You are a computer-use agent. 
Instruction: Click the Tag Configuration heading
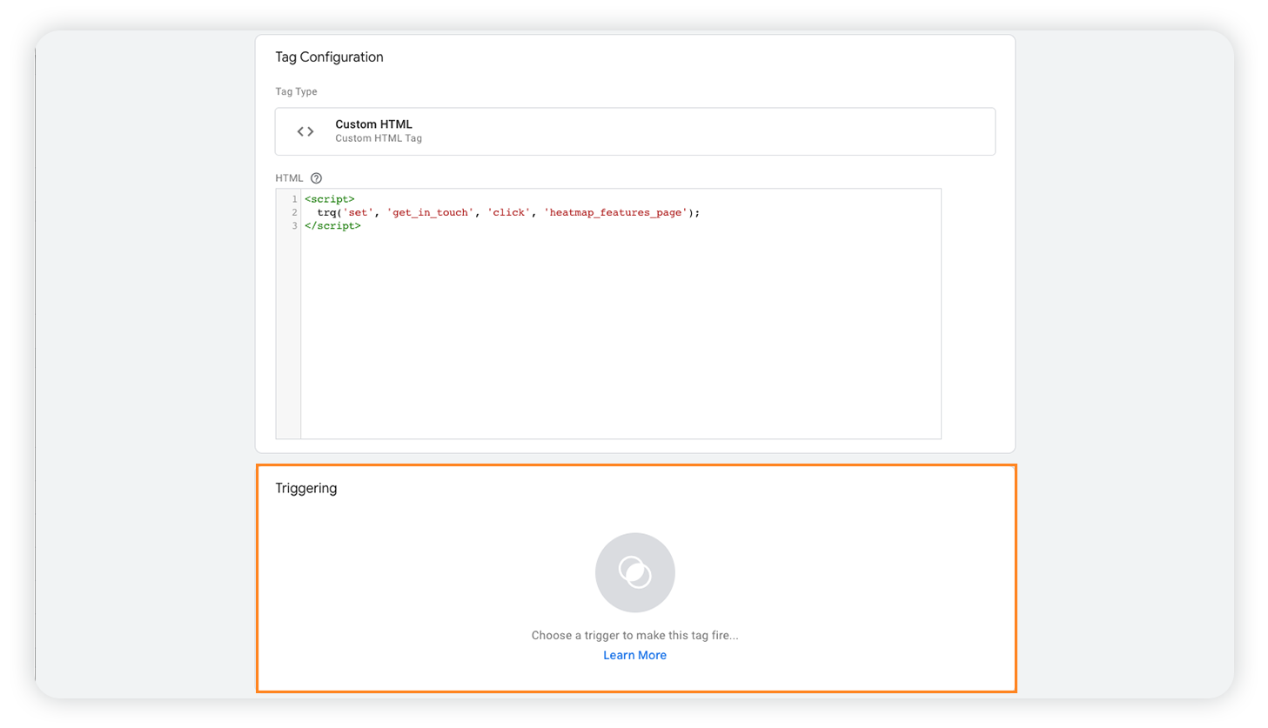[329, 57]
